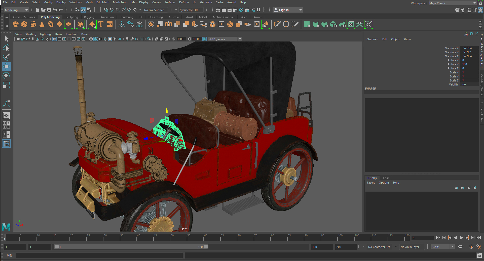Click the Multi-Cut knife shelf icon
The image size is (484, 261).
(x=277, y=24)
